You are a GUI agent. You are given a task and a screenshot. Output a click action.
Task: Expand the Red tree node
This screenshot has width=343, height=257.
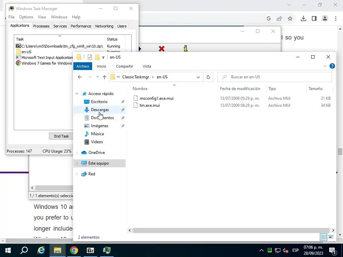pos(77,174)
